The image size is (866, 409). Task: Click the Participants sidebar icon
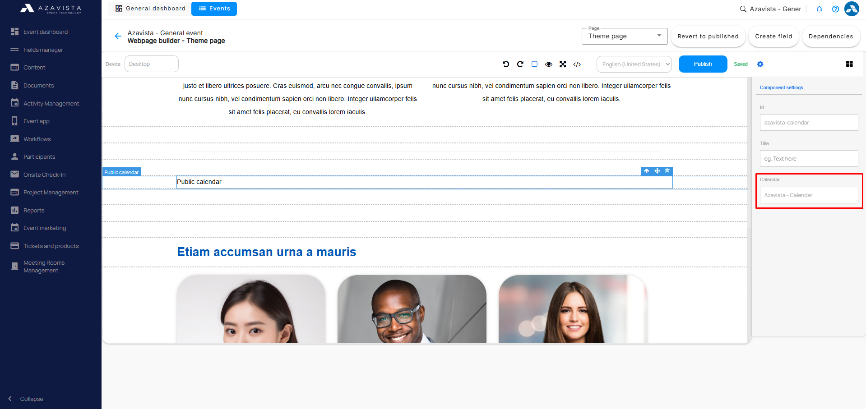tap(14, 156)
